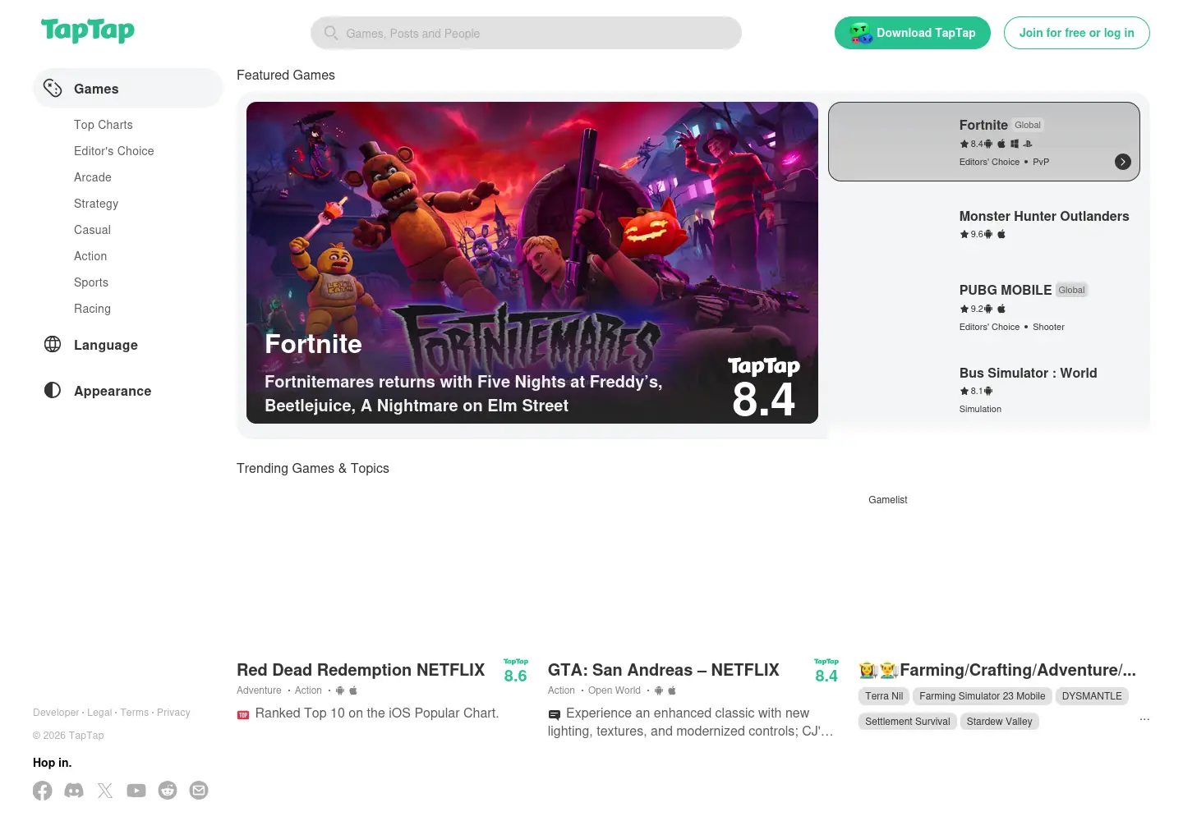This screenshot has width=1183, height=821.
Task: Open Red Dead Redemption NETFLIX title
Action: 361,670
